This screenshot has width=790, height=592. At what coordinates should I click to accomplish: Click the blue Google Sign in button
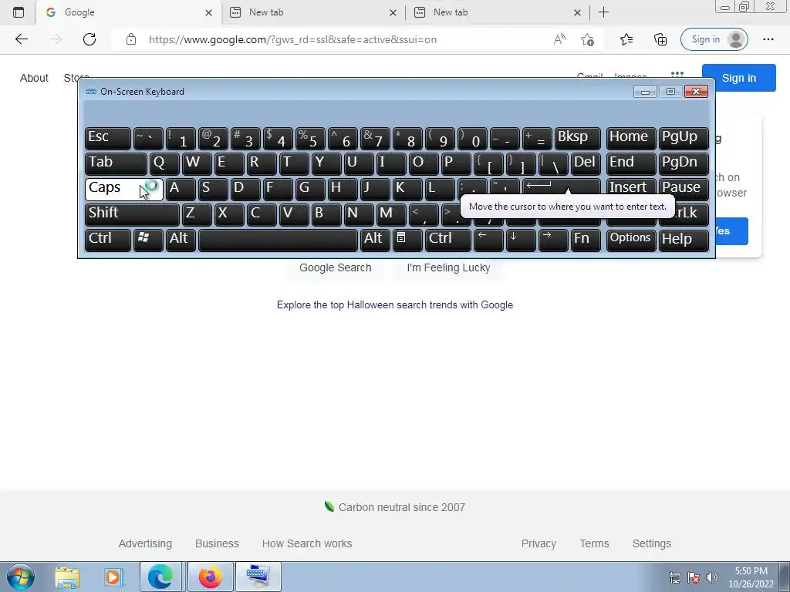[738, 78]
